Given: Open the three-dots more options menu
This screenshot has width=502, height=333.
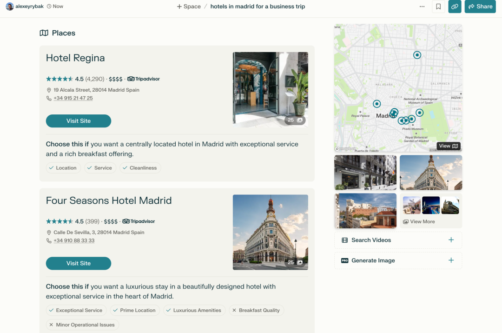Looking at the screenshot, I should [x=422, y=7].
